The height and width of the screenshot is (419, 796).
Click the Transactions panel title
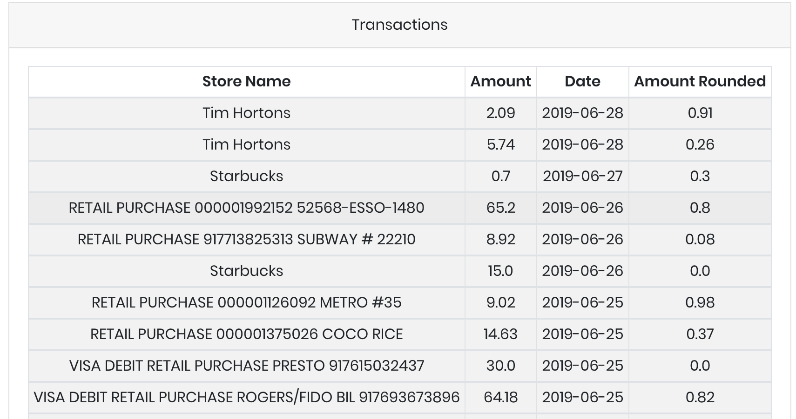[x=399, y=25]
